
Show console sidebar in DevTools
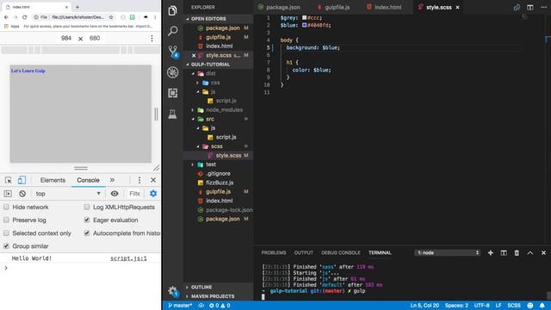pyautogui.click(x=8, y=194)
